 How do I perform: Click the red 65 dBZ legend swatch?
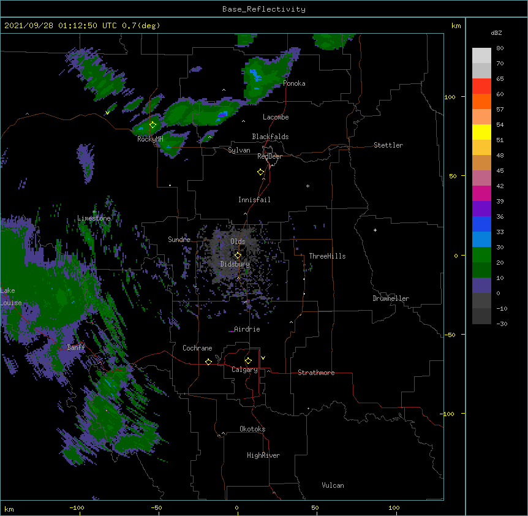coord(481,86)
